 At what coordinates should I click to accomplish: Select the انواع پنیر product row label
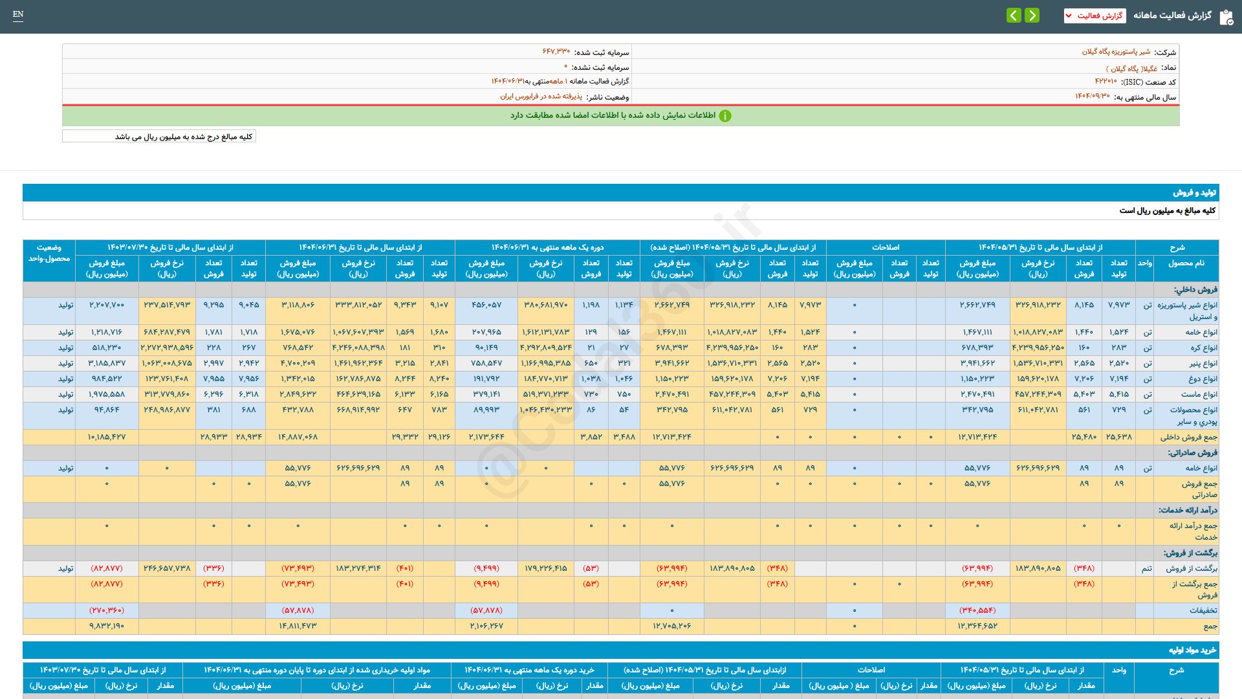(1203, 364)
